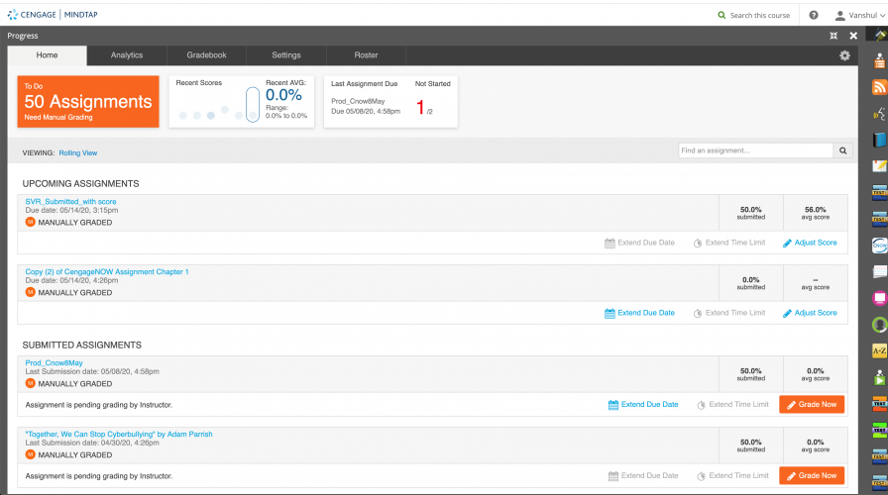Open the blue book app icon
The image size is (888, 495).
pyautogui.click(x=879, y=140)
